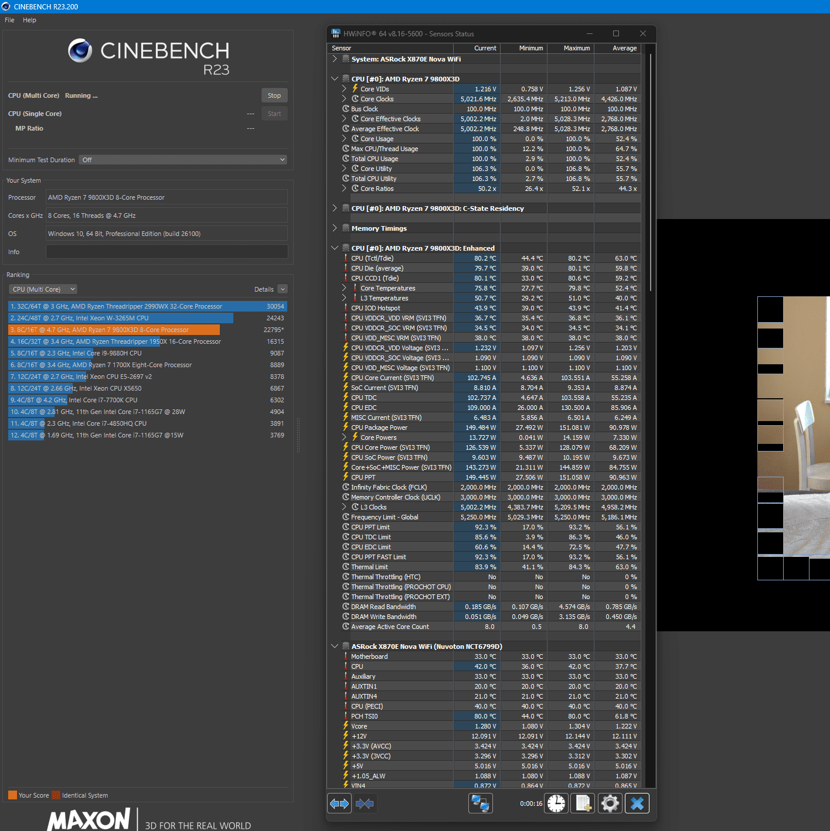This screenshot has width=830, height=831.
Task: Click the Current column header
Action: tap(477, 48)
